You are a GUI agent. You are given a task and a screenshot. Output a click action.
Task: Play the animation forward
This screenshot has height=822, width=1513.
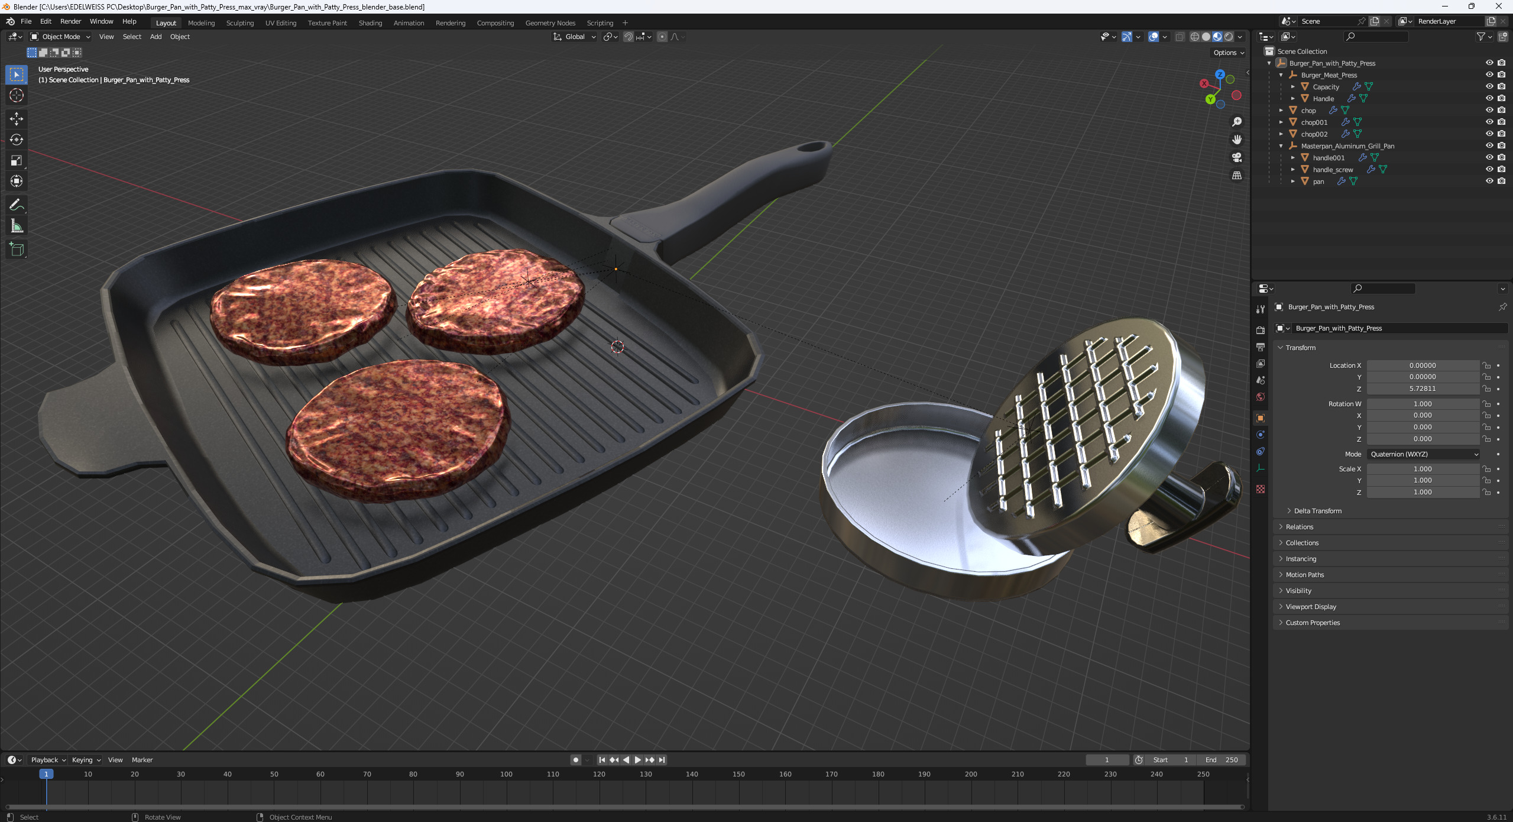(637, 760)
